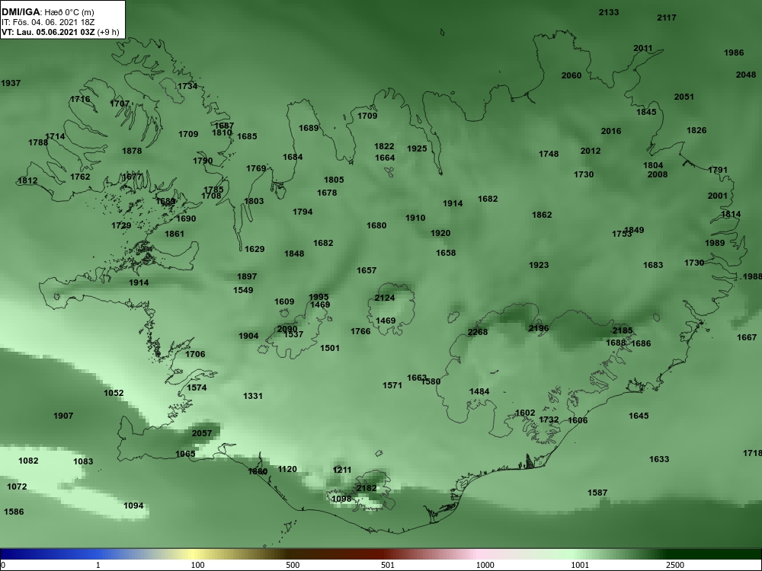Pick the map value '1766'
762x571 pixels.
click(x=360, y=331)
